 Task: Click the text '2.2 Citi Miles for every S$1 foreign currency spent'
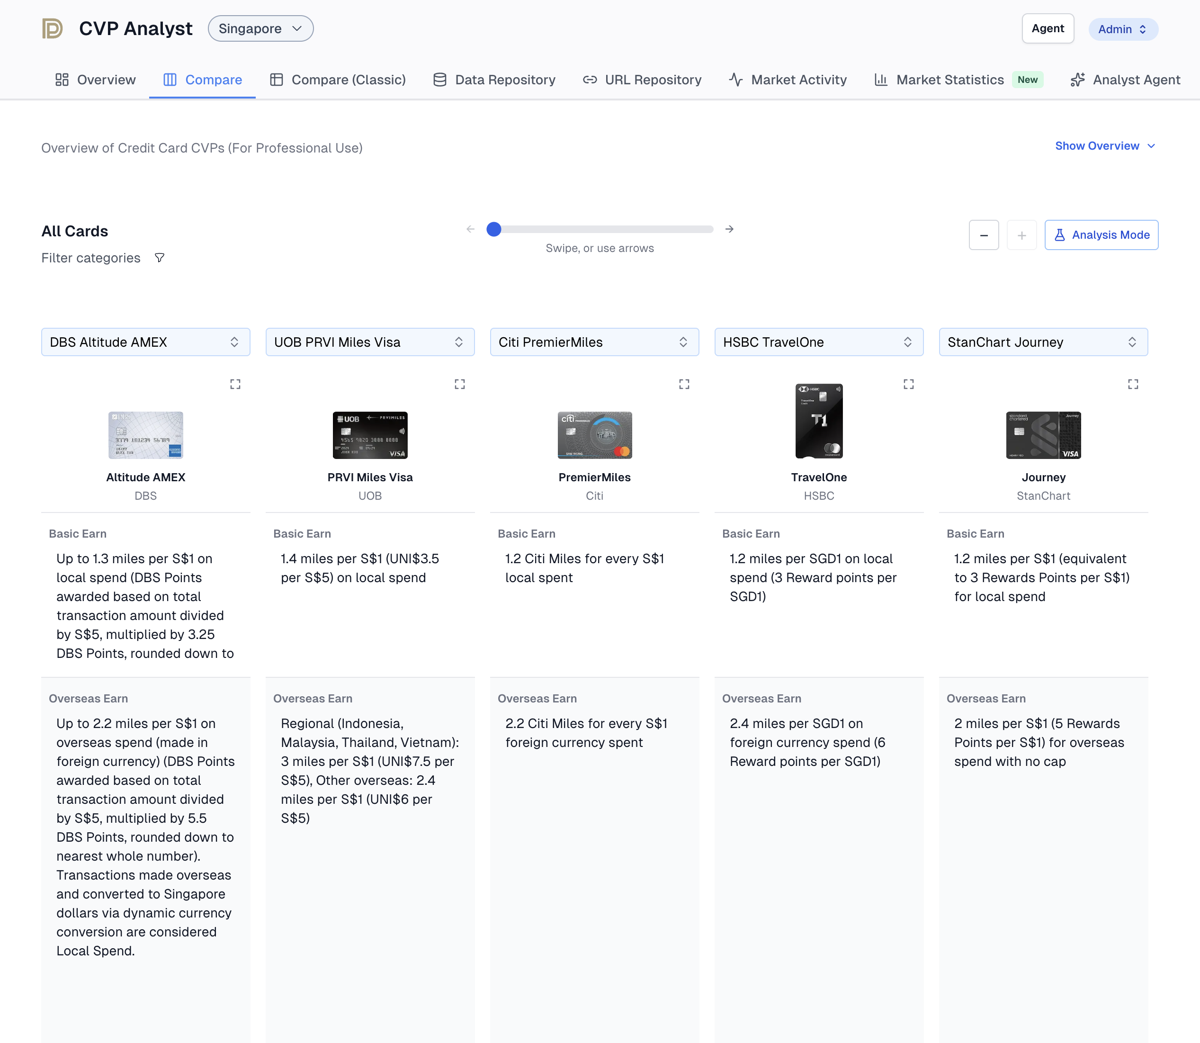pos(586,733)
